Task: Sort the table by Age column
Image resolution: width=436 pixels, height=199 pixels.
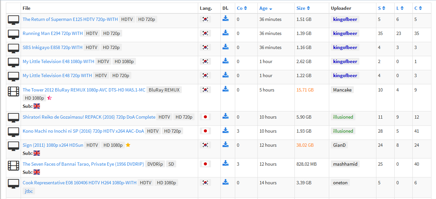Action: 266,8
